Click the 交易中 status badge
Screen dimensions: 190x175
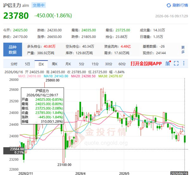pyautogui.click(x=39, y=5)
